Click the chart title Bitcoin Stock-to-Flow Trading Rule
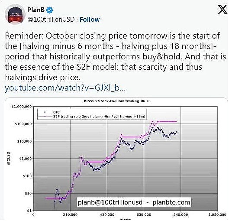232x221 pixels. pos(116,101)
